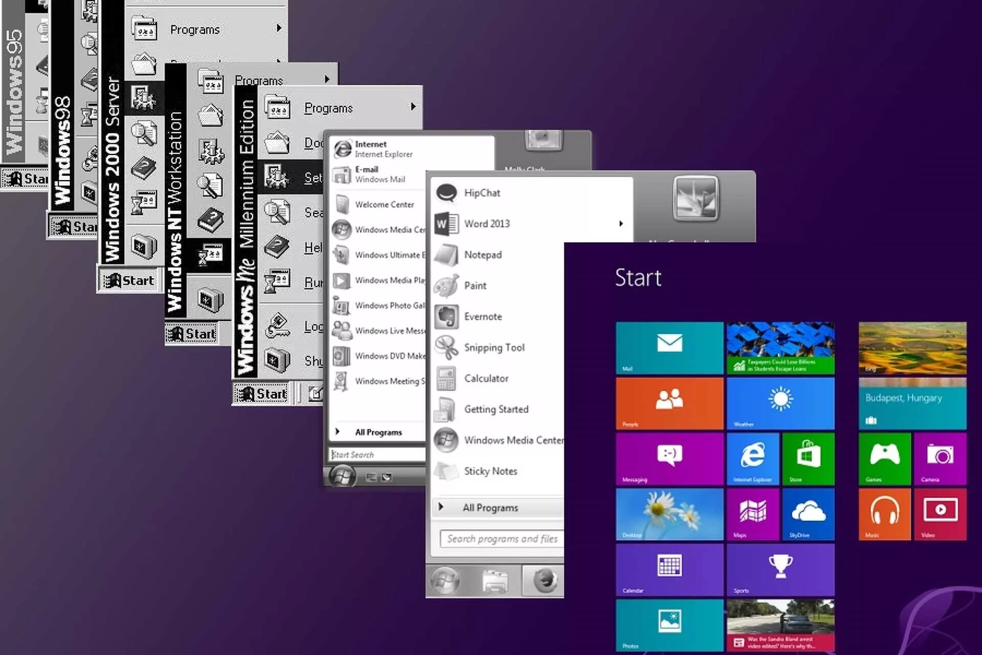
Task: Open the Mail tile
Action: pyautogui.click(x=669, y=347)
